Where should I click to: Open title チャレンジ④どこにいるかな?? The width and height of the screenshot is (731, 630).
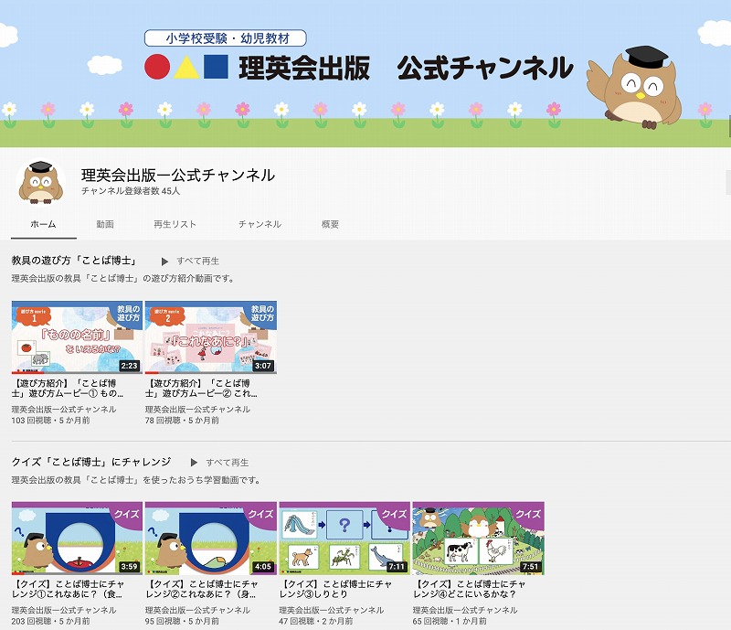(x=470, y=589)
